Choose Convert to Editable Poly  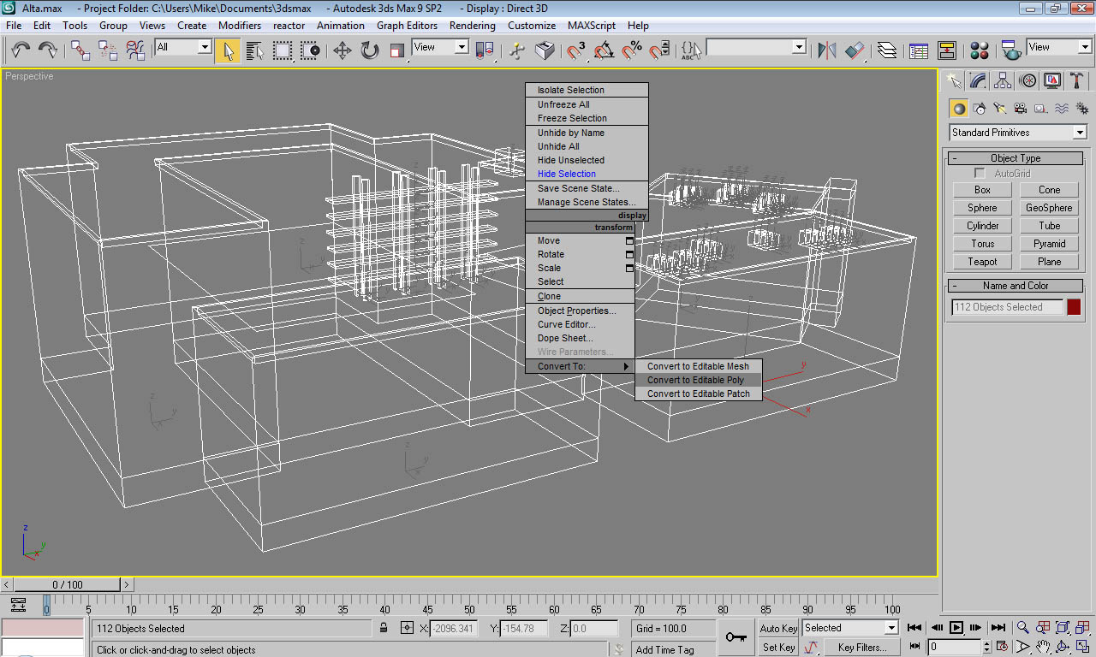pyautogui.click(x=695, y=380)
